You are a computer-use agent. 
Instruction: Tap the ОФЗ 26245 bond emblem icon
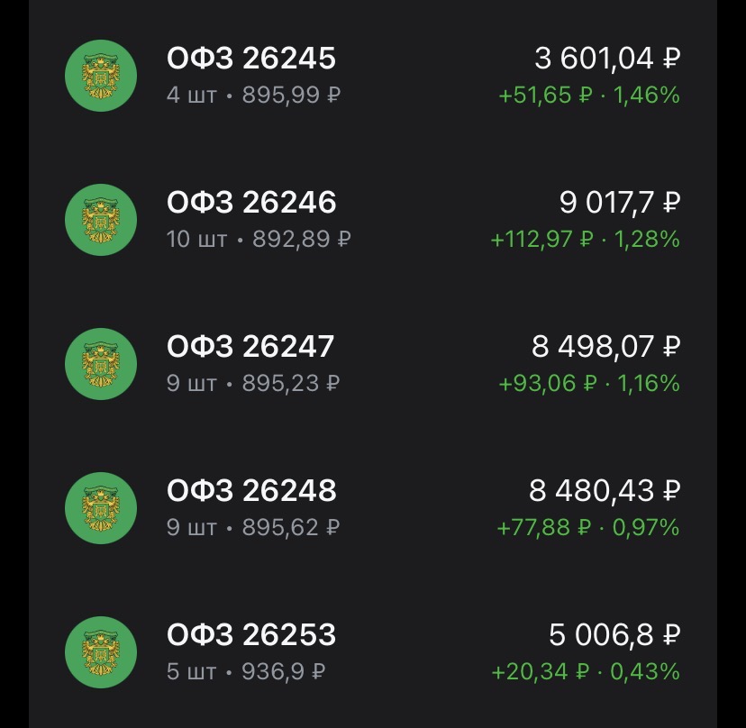(101, 76)
